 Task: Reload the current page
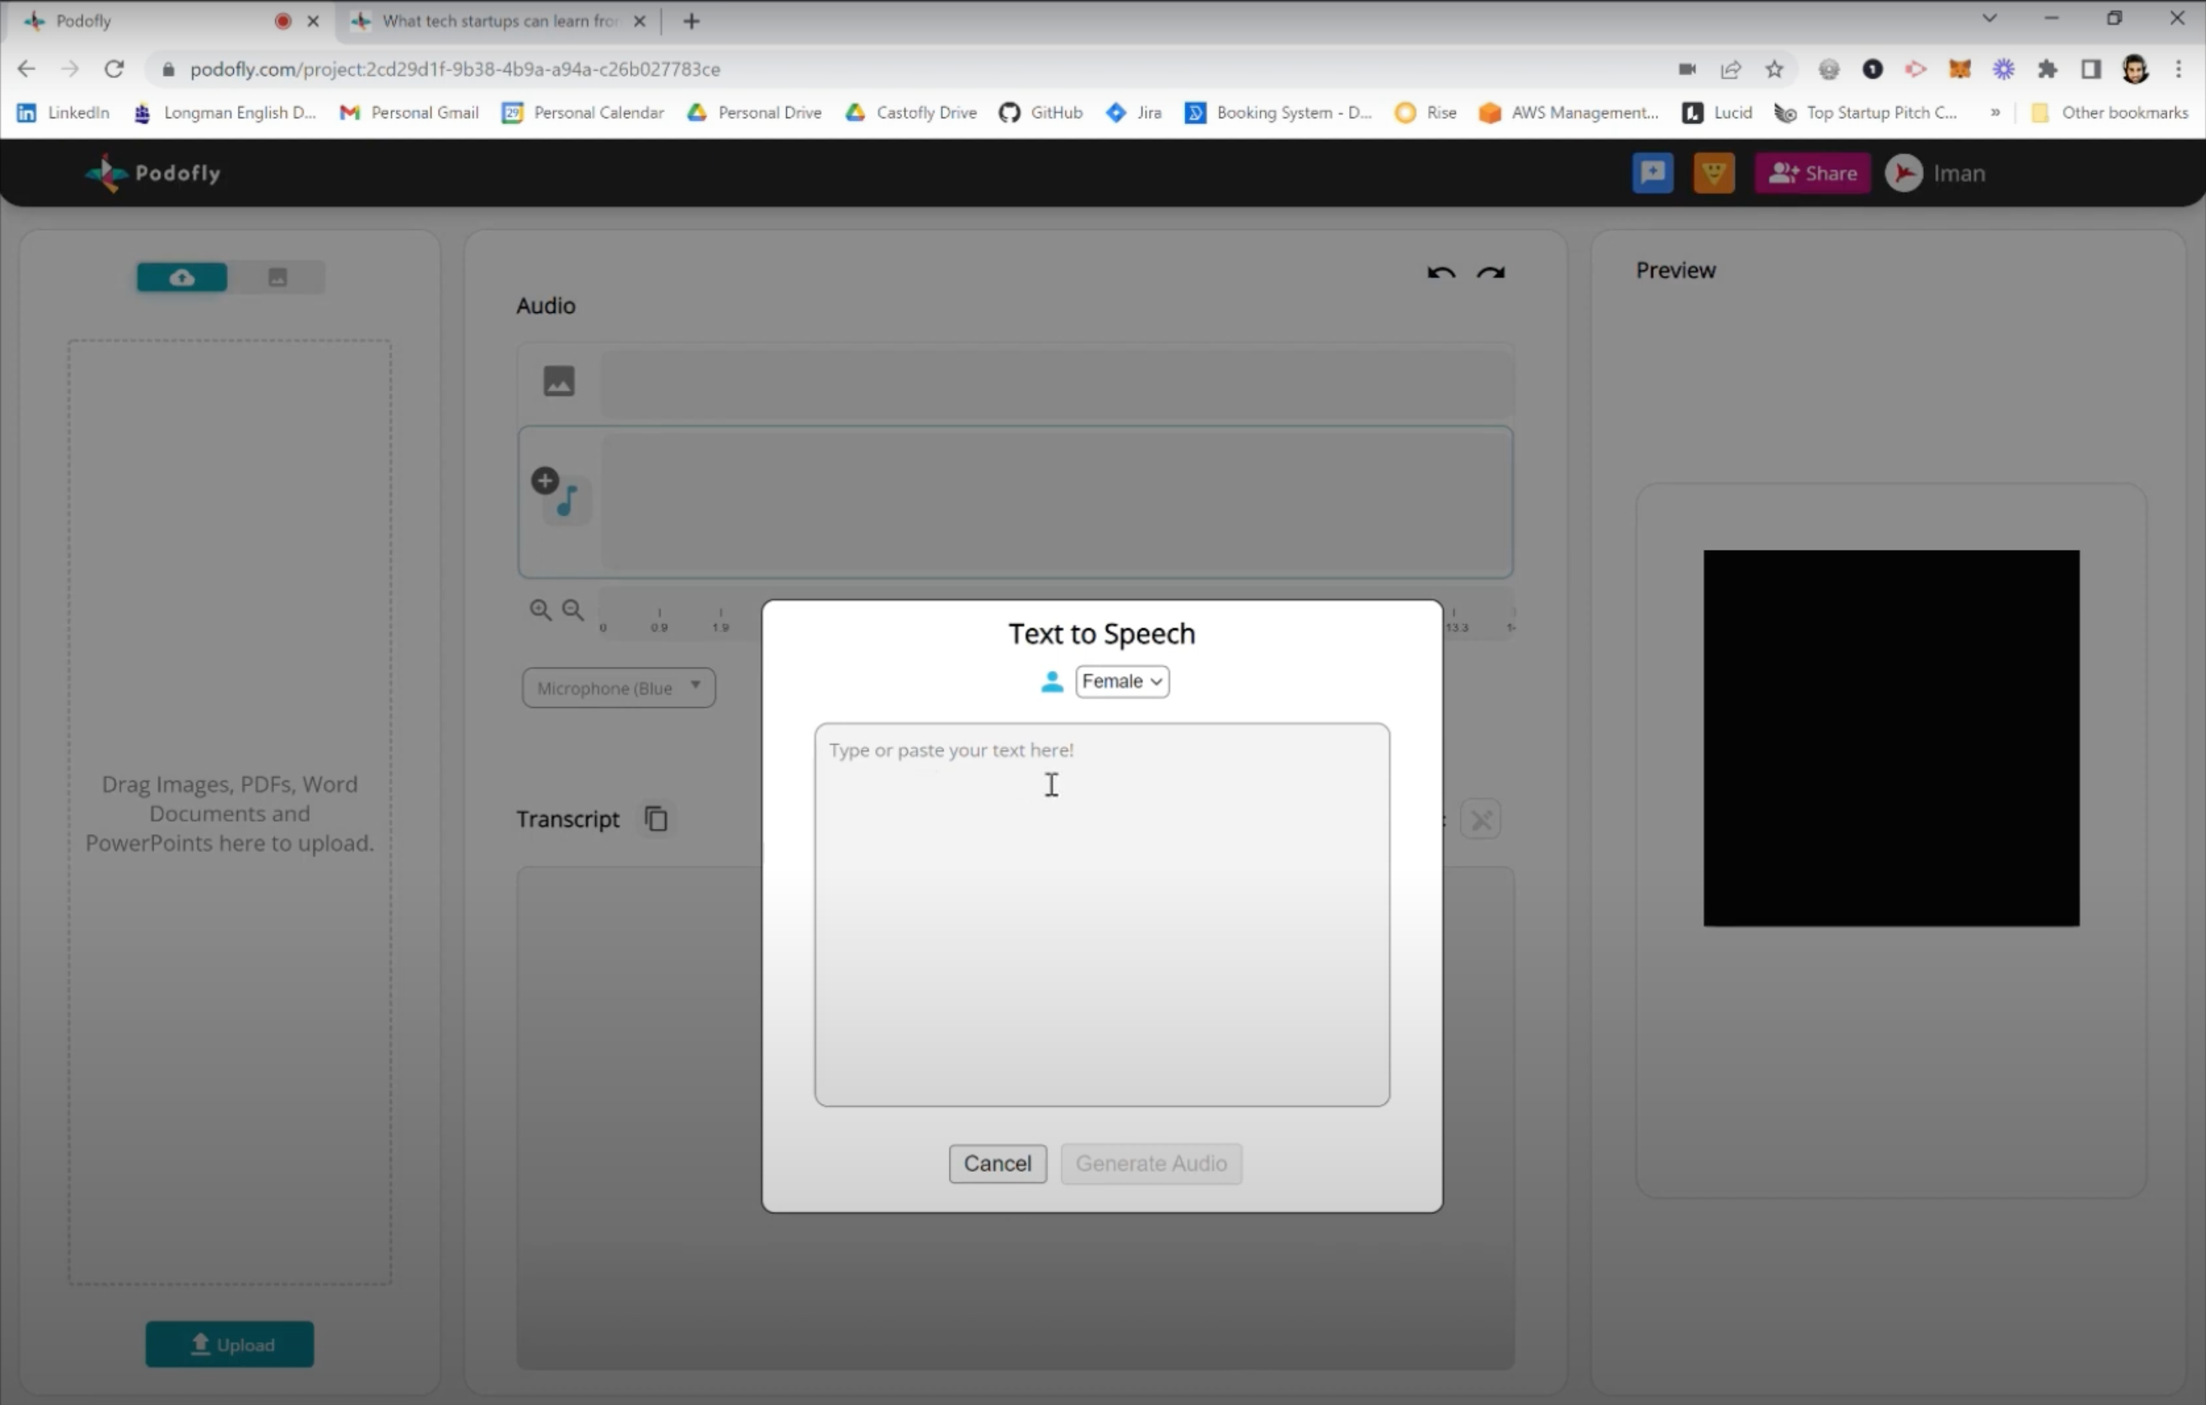(114, 68)
